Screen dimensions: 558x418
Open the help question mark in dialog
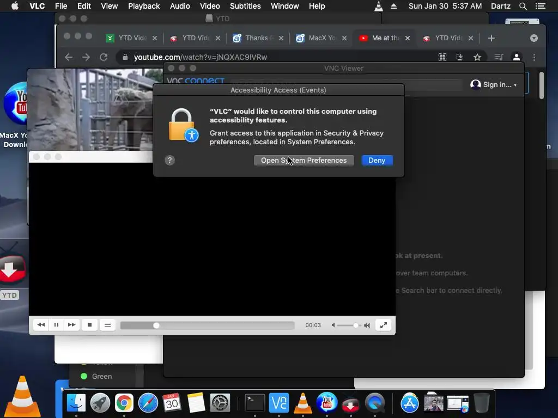pyautogui.click(x=170, y=161)
